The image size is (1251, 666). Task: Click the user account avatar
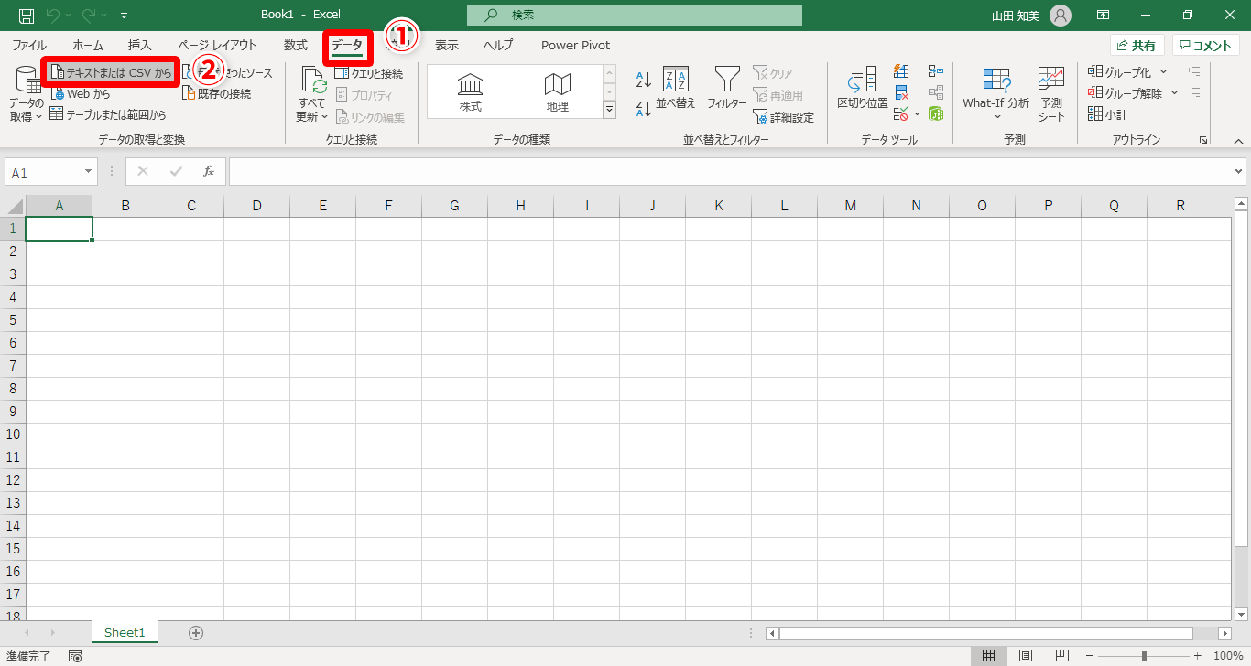pyautogui.click(x=1060, y=16)
